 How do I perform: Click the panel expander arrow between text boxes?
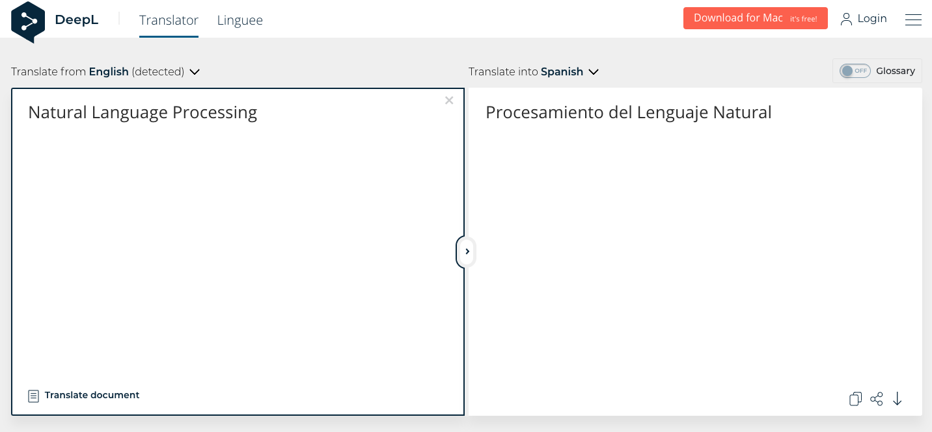tap(467, 251)
